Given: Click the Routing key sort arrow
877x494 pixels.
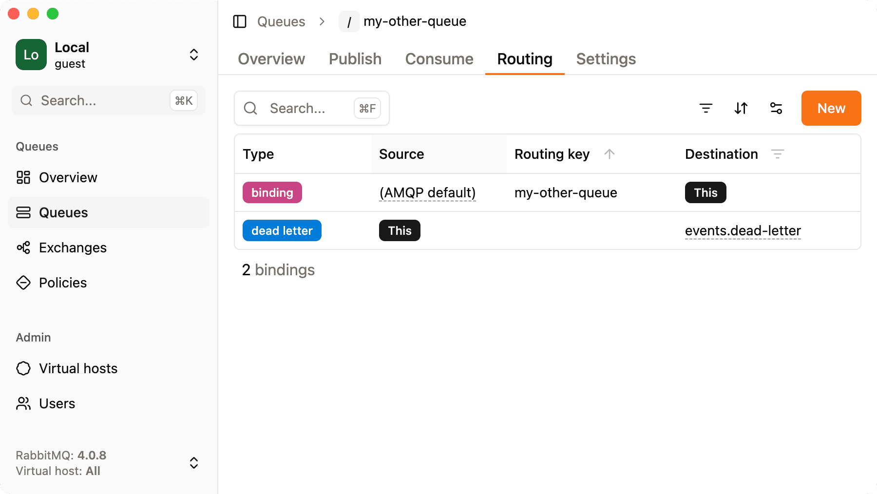Looking at the screenshot, I should point(609,154).
